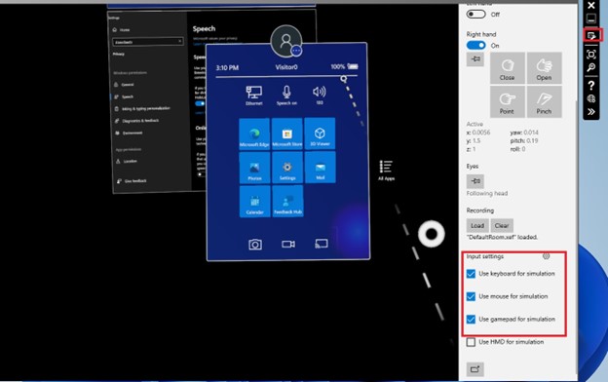Select the Point hand gesture

(x=508, y=102)
